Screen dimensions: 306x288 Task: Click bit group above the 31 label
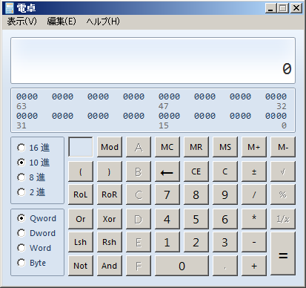pyautogui.click(x=27, y=116)
